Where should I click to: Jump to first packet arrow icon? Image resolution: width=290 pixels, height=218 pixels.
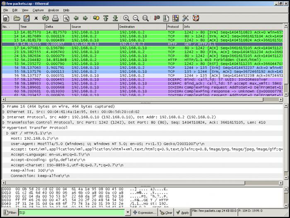click(x=106, y=18)
